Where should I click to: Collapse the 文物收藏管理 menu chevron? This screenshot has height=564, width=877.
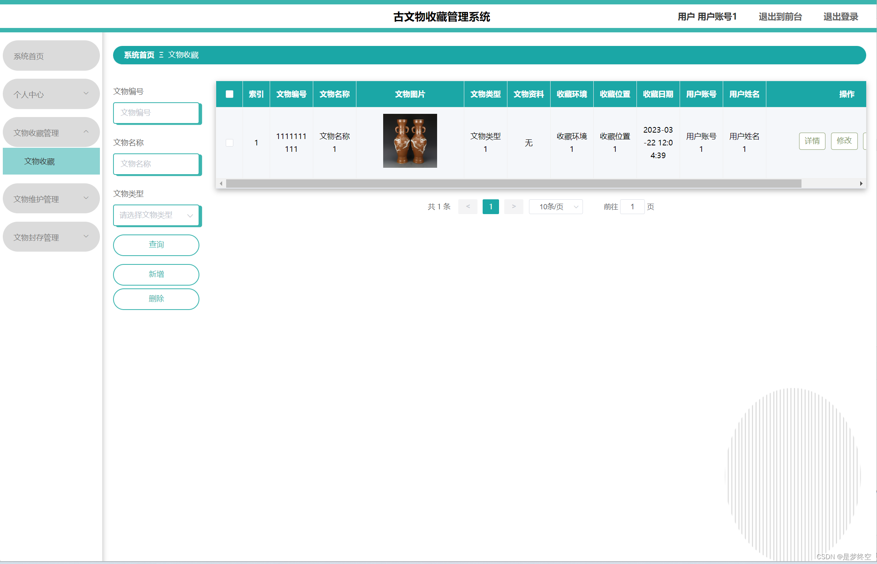(86, 132)
